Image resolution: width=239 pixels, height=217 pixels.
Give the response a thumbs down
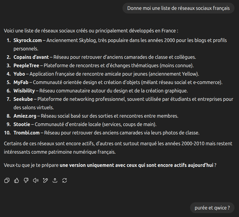click(x=26, y=180)
